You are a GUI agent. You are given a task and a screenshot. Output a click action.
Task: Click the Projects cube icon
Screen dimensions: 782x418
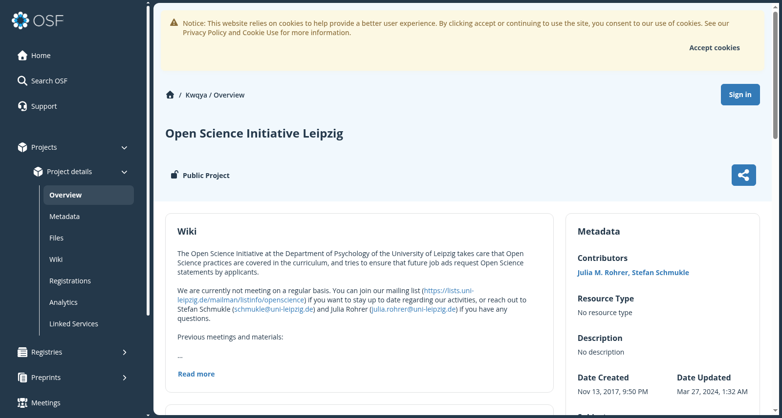click(x=22, y=147)
